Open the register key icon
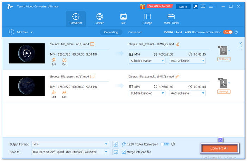 [195, 7]
